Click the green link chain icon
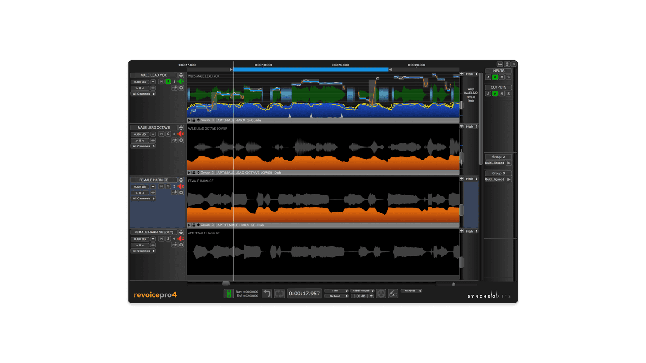This screenshot has height=363, width=646. 228,294
